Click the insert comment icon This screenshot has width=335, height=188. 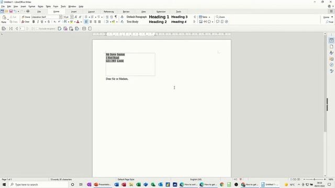[x=218, y=22]
